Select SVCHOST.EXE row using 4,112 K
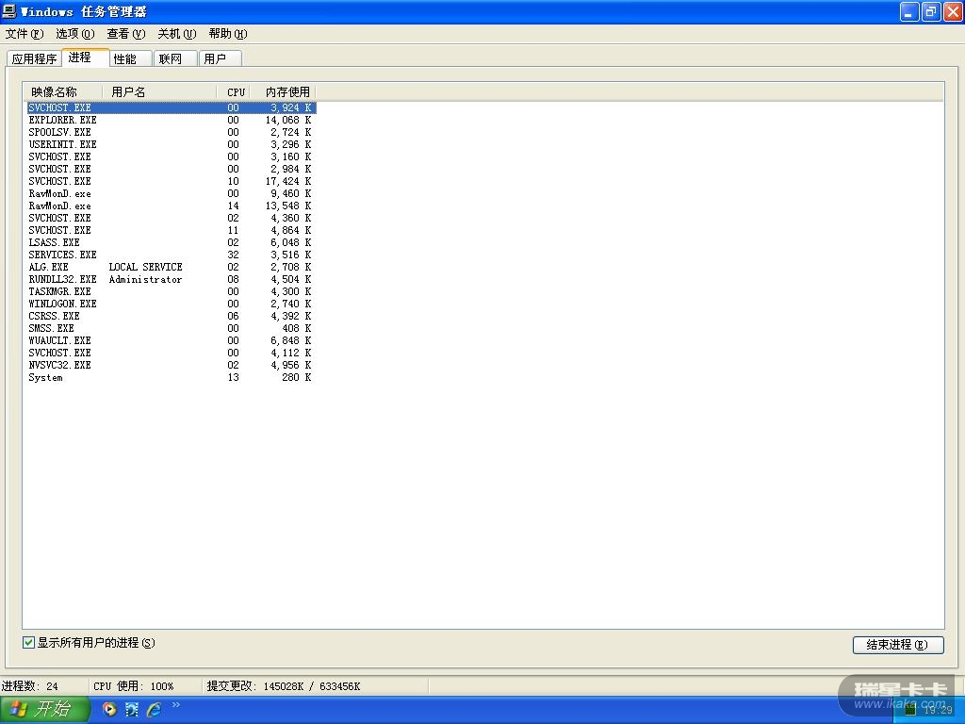The height and width of the screenshot is (724, 965). tap(171, 353)
